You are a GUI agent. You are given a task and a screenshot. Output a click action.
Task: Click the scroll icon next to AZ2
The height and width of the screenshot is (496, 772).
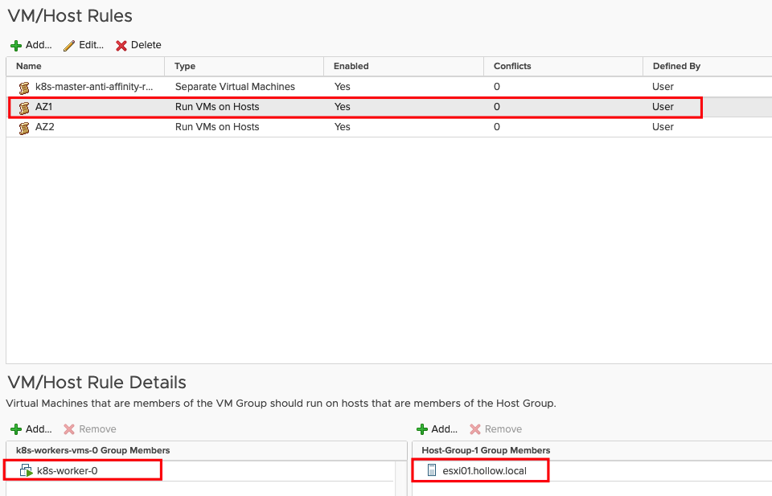[24, 127]
